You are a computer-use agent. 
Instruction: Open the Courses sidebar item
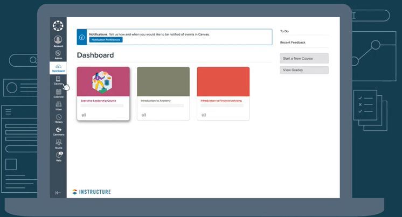[58, 81]
